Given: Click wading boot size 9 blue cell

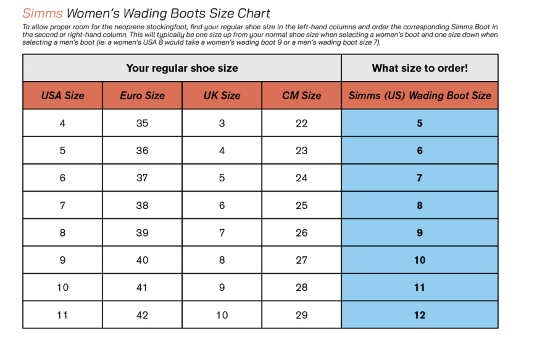Looking at the screenshot, I should coord(420,233).
